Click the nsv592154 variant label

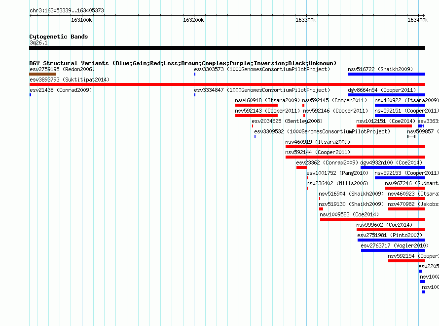pyautogui.click(x=413, y=256)
